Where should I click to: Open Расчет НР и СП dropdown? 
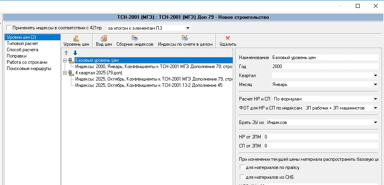tap(376, 99)
